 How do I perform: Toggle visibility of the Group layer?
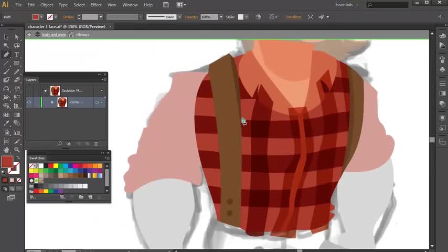tap(29, 102)
